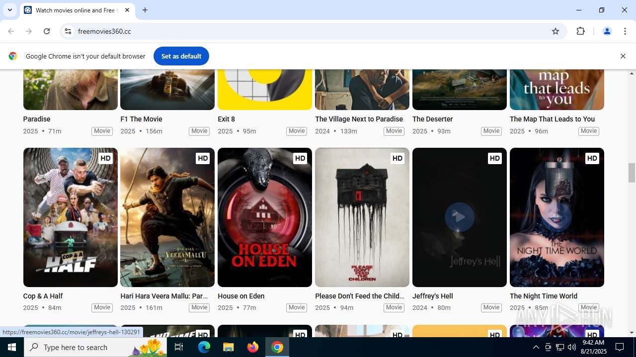Click Movie tag under Exit 8
636x357 pixels.
click(297, 131)
